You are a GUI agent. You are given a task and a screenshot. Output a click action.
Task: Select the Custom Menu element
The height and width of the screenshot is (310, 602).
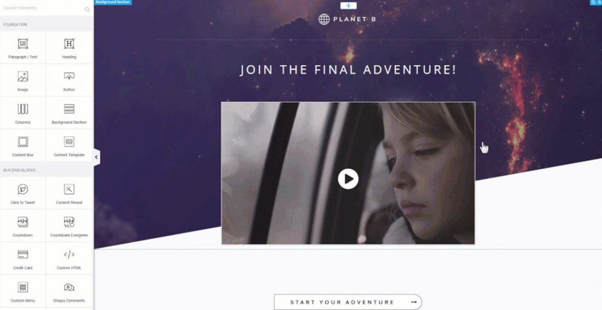[23, 291]
